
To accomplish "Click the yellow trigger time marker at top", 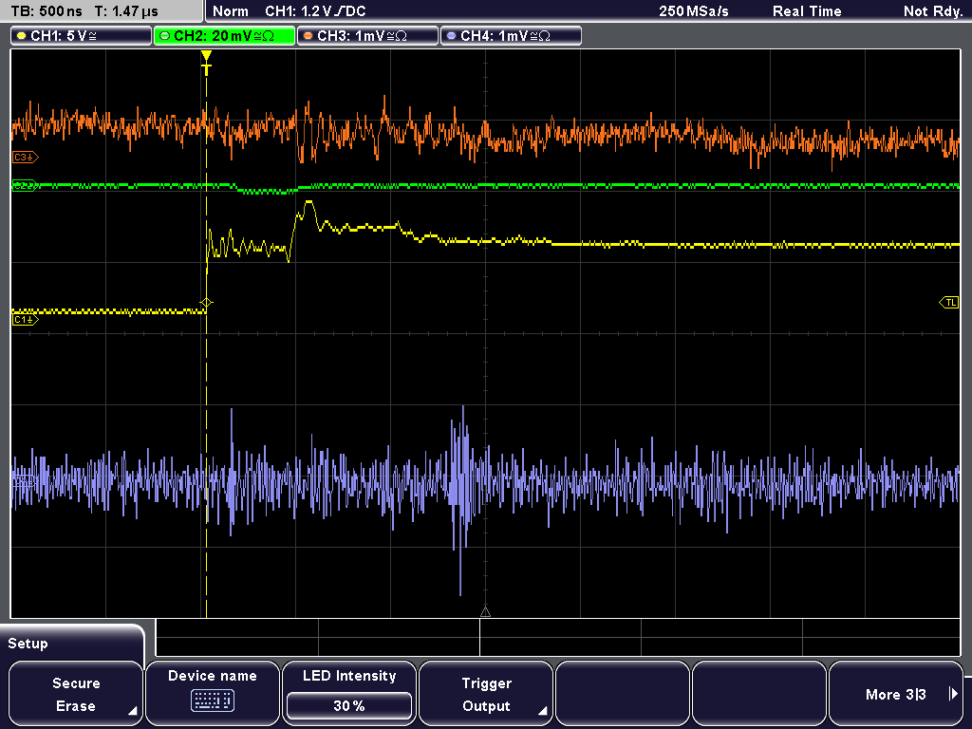I will pyautogui.click(x=206, y=63).
